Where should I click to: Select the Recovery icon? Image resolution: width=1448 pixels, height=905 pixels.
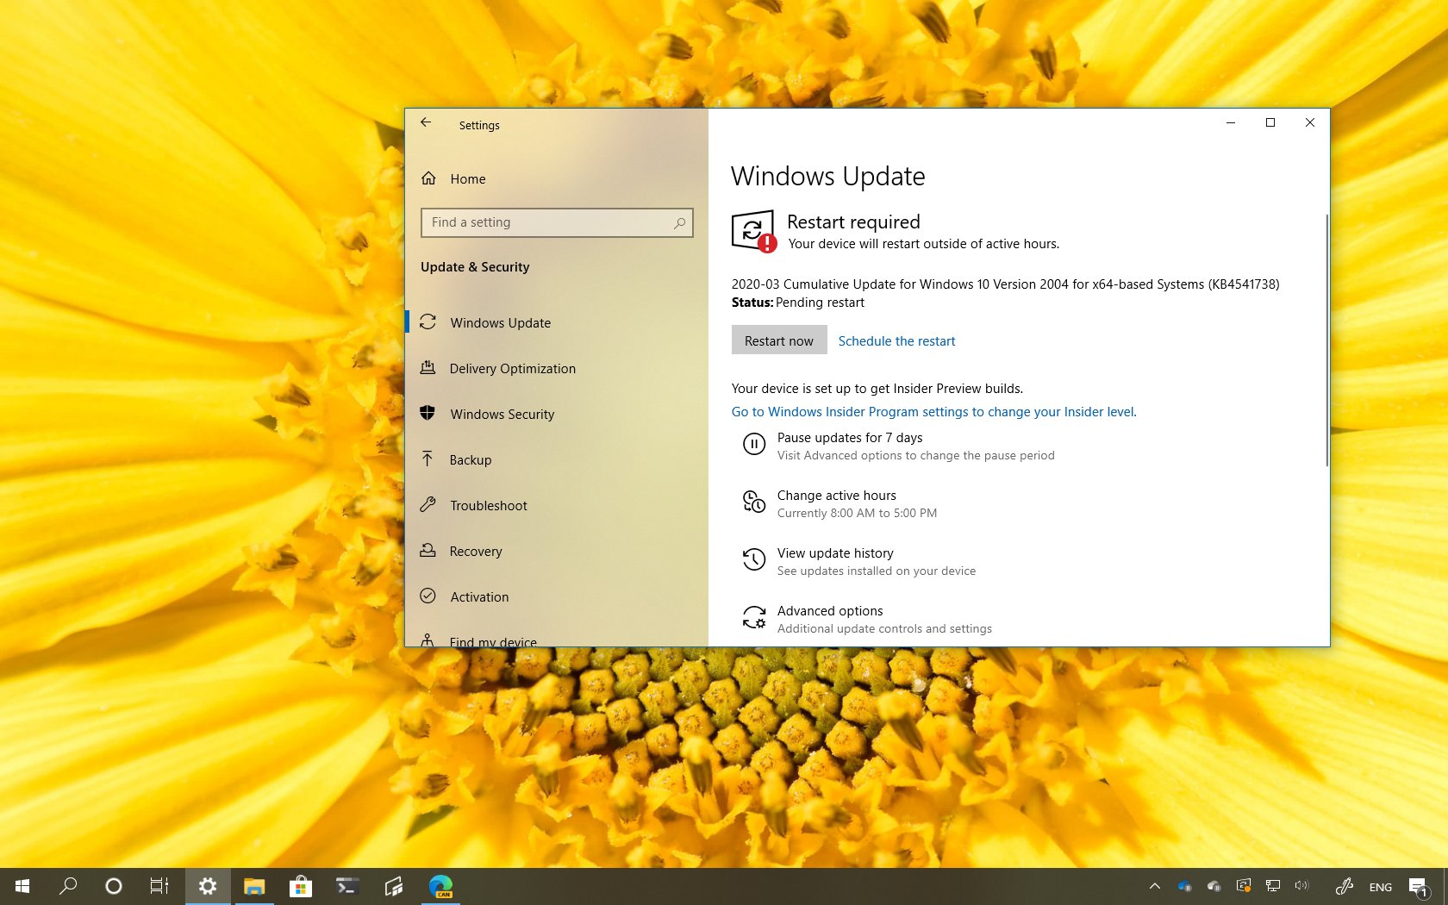click(428, 550)
